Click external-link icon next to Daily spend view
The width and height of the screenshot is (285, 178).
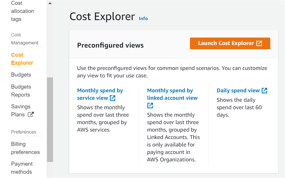[265, 91]
